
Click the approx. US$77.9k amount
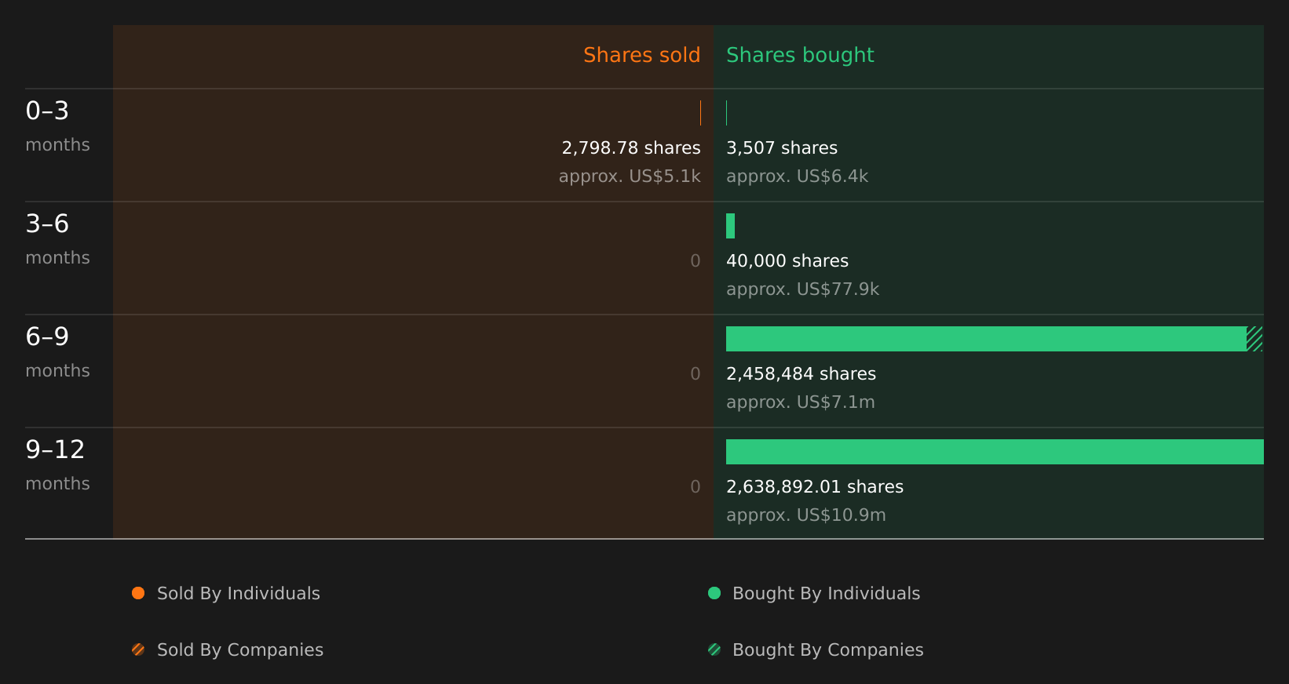point(802,289)
